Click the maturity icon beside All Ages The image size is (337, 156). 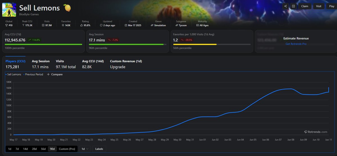(x=197, y=25)
